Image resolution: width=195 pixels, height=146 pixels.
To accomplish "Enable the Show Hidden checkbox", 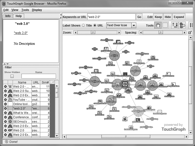I will point(12,76).
